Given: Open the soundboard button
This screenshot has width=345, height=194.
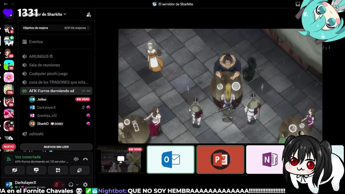Looking at the screenshot, I should [79, 170].
